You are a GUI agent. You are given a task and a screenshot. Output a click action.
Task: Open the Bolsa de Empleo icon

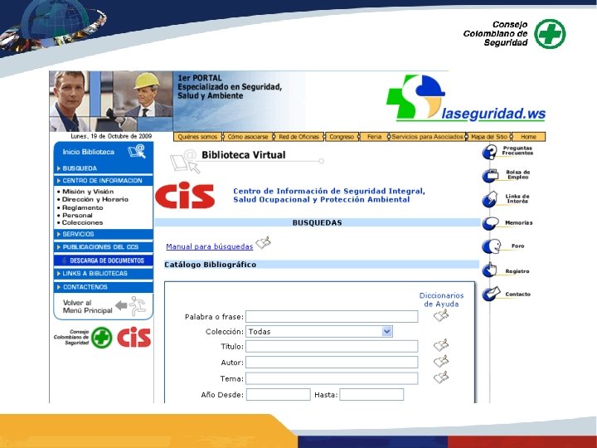tap(490, 175)
